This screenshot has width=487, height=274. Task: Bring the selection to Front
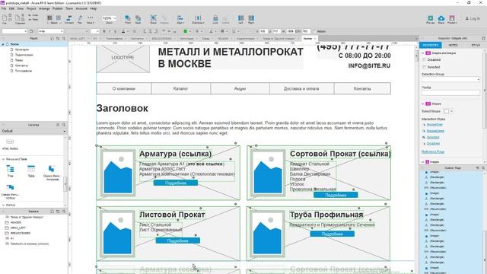pos(128,18)
